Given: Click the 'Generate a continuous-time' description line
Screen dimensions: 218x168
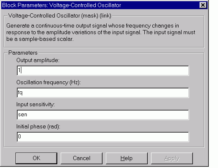Looking at the screenshot, I should click(x=92, y=26).
